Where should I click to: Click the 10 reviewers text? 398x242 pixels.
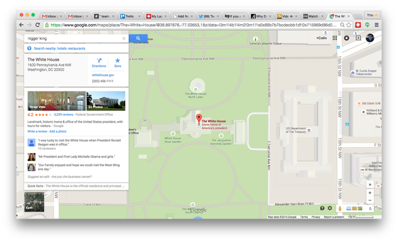coord(46,149)
